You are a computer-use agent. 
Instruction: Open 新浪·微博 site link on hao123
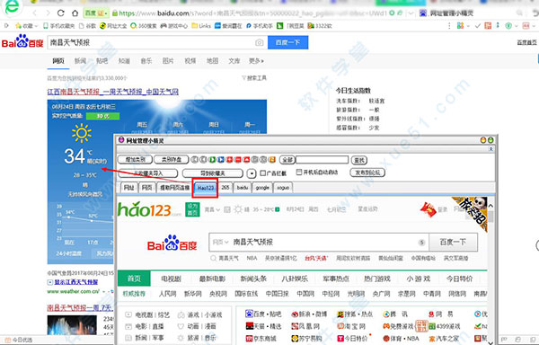click(308, 314)
